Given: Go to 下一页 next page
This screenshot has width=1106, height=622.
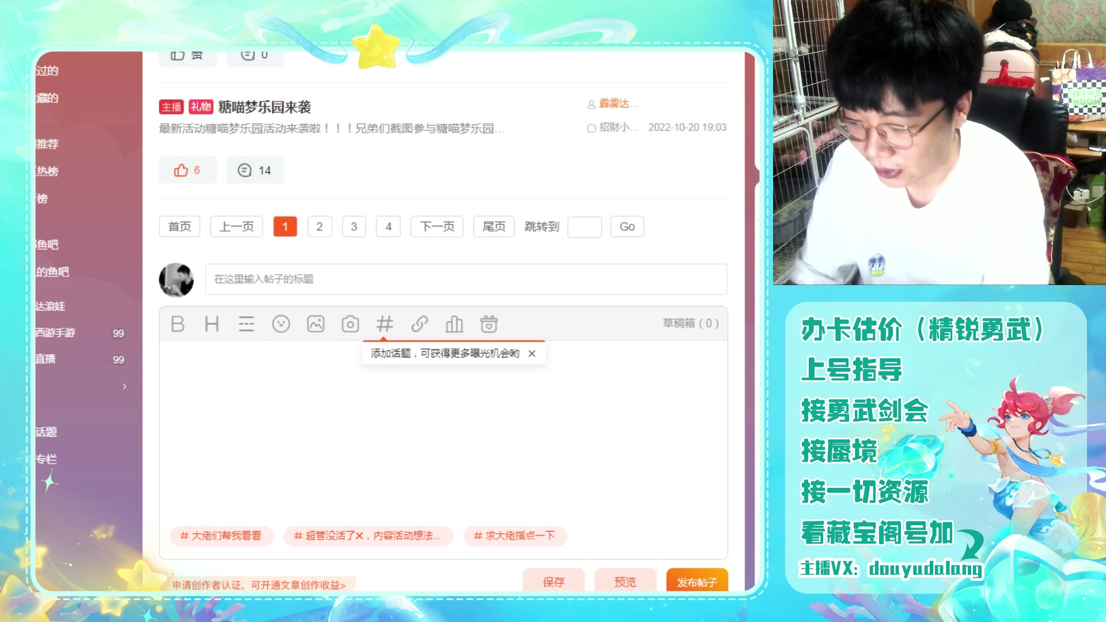Looking at the screenshot, I should (437, 226).
